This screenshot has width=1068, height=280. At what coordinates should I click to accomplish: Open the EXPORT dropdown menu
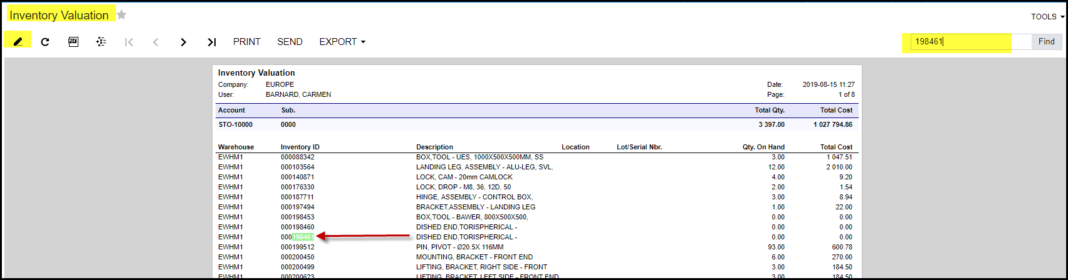pos(342,42)
